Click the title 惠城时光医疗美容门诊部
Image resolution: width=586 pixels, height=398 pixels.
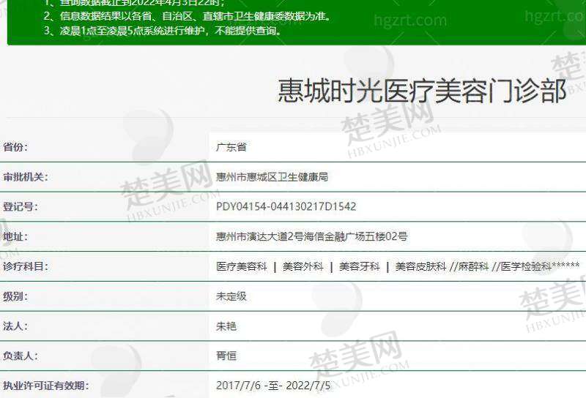(x=422, y=91)
